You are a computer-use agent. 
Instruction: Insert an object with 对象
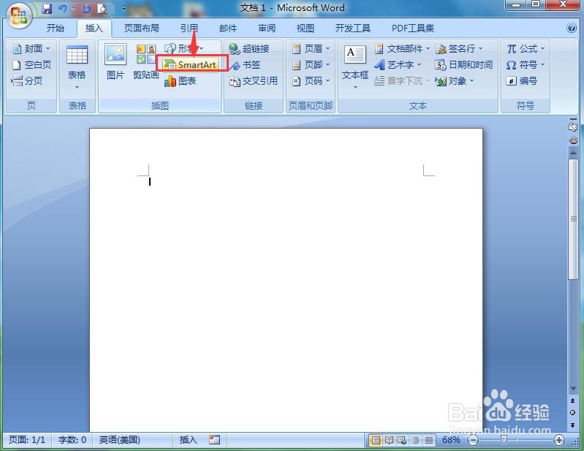click(455, 81)
